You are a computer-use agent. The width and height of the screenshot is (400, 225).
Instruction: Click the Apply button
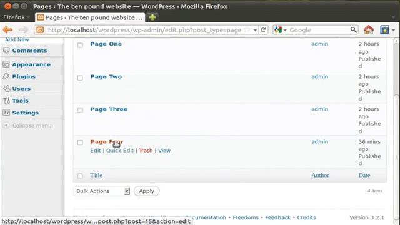click(x=146, y=191)
